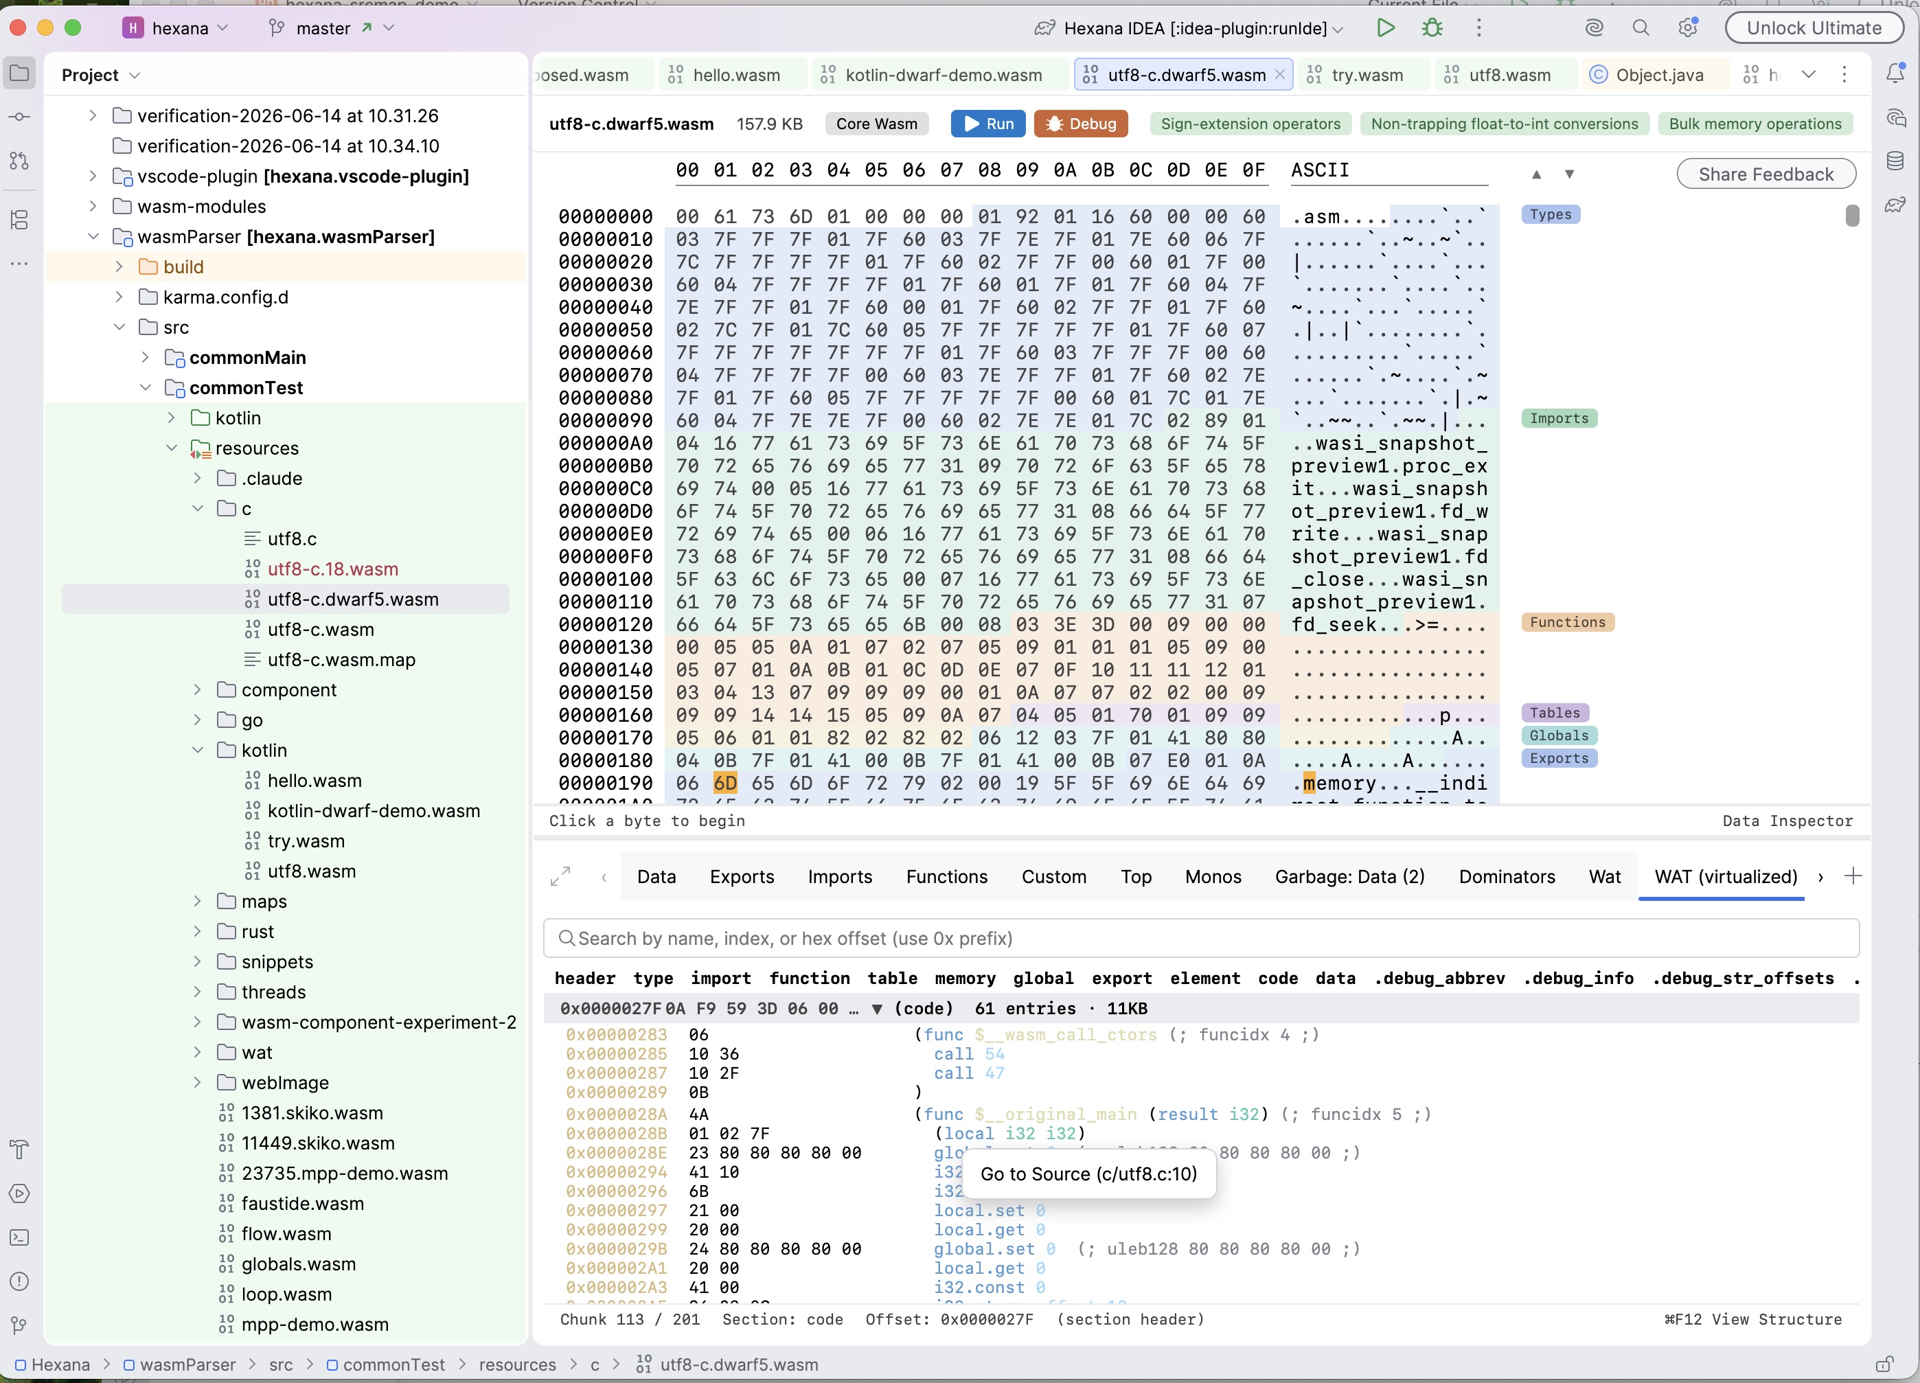Open the Database tool window icon
Viewport: 1920px width, 1383px height.
[x=1896, y=161]
